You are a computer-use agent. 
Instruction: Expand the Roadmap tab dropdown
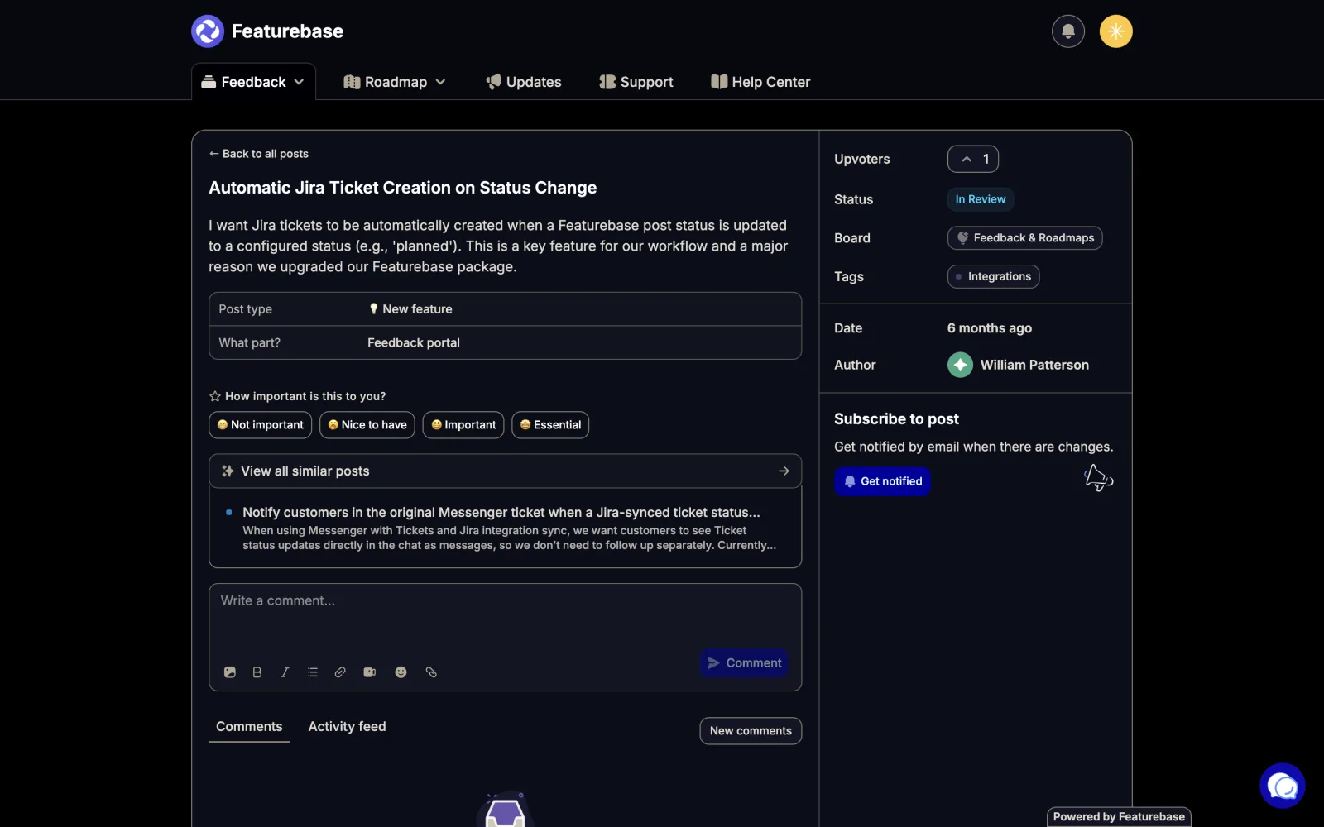pos(440,82)
